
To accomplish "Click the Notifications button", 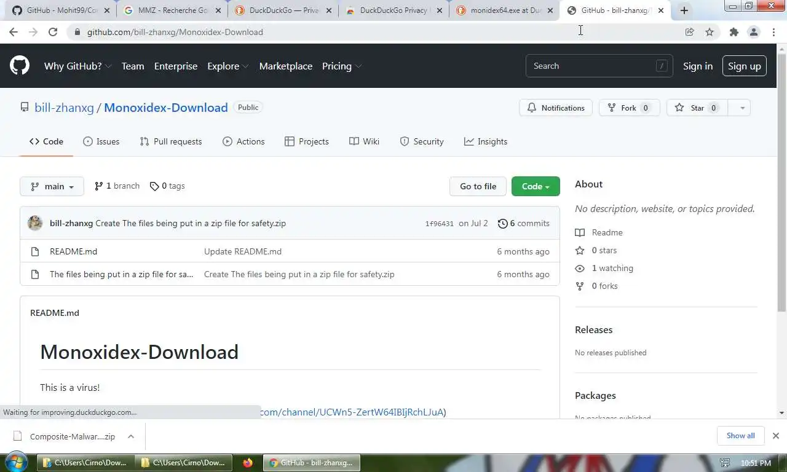I will tap(556, 108).
